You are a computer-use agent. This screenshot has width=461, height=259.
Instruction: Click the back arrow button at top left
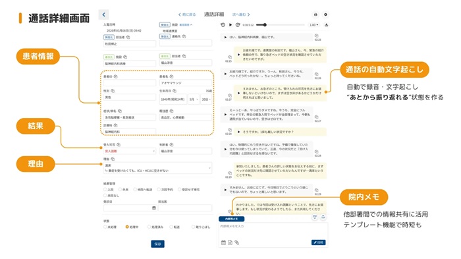[103, 14]
